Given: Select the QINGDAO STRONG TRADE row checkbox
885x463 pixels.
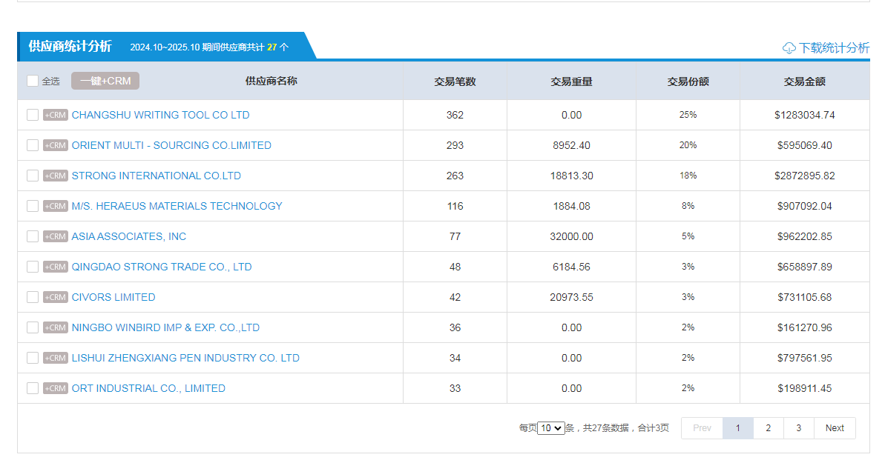Looking at the screenshot, I should [33, 267].
